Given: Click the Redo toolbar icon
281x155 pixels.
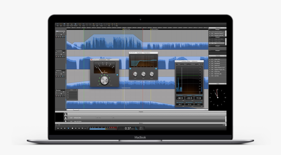Looking at the screenshot, I should point(105,25).
